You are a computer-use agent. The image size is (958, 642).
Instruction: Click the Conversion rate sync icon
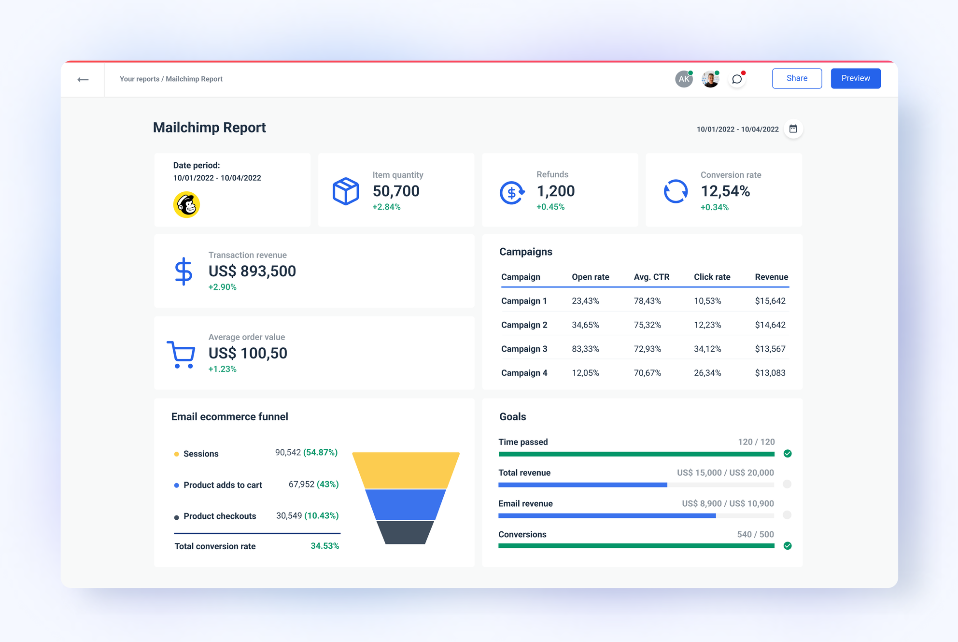pos(676,191)
